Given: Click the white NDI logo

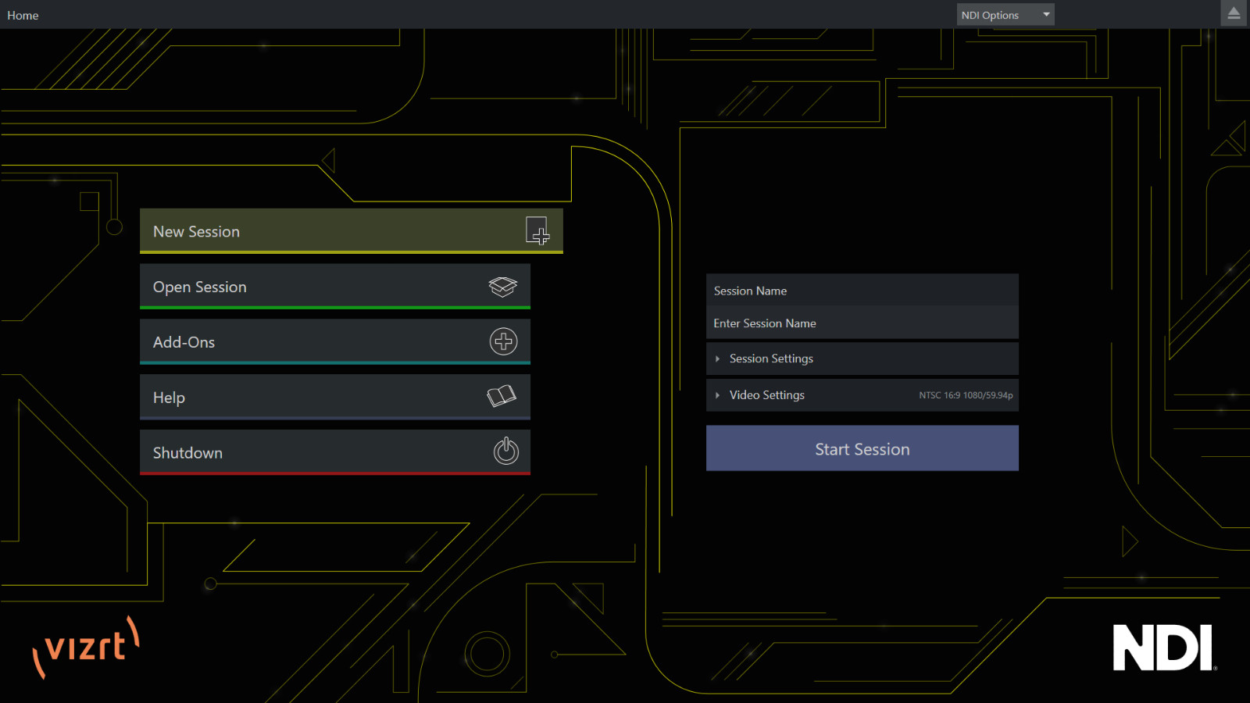Looking at the screenshot, I should tap(1163, 648).
